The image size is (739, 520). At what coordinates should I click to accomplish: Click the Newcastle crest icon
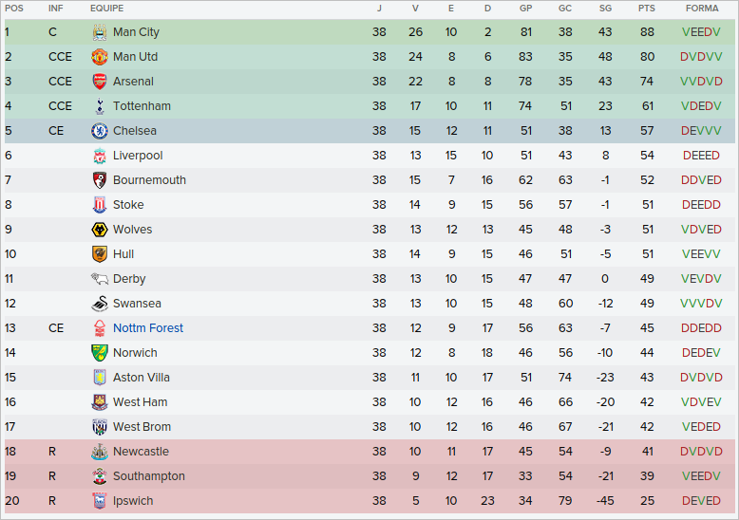100,452
